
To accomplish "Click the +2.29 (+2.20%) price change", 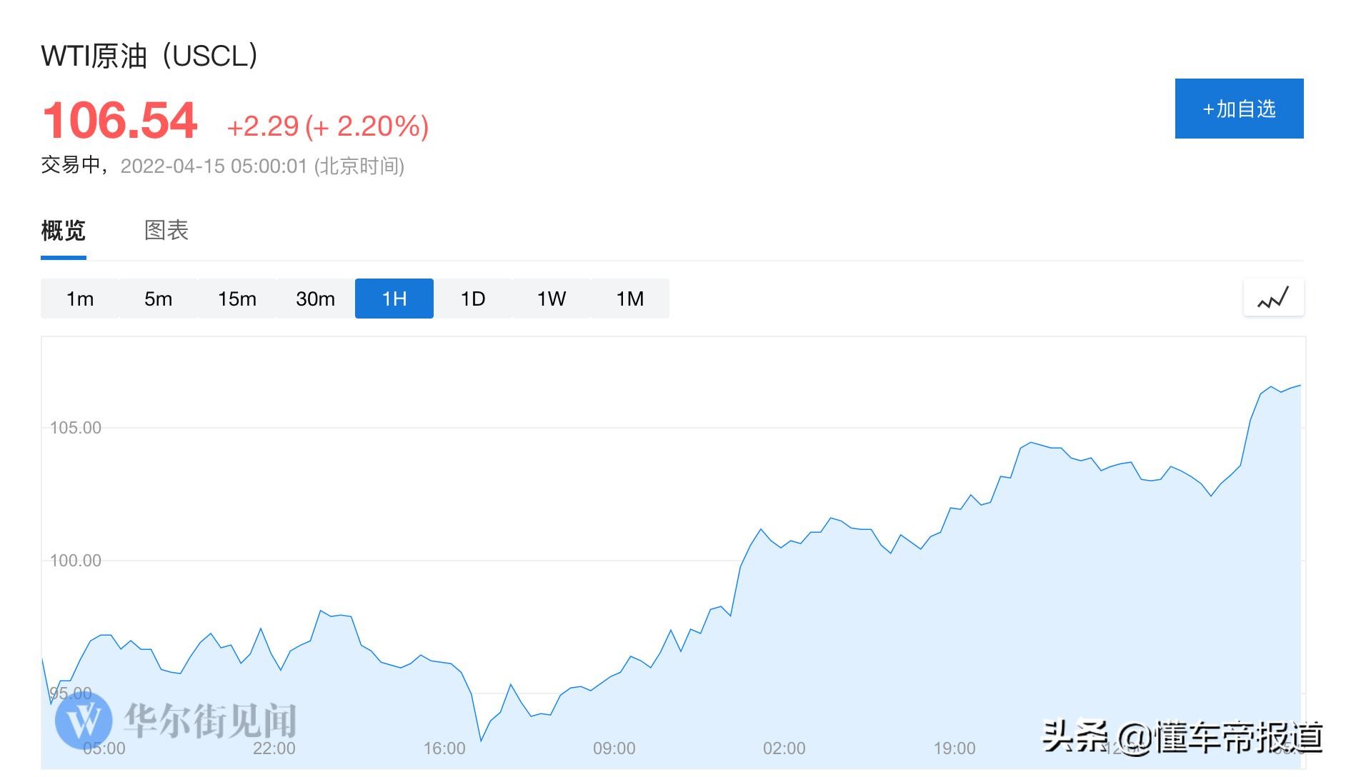I will [x=327, y=126].
